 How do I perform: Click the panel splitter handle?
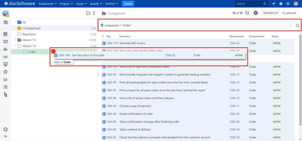click(x=98, y=74)
